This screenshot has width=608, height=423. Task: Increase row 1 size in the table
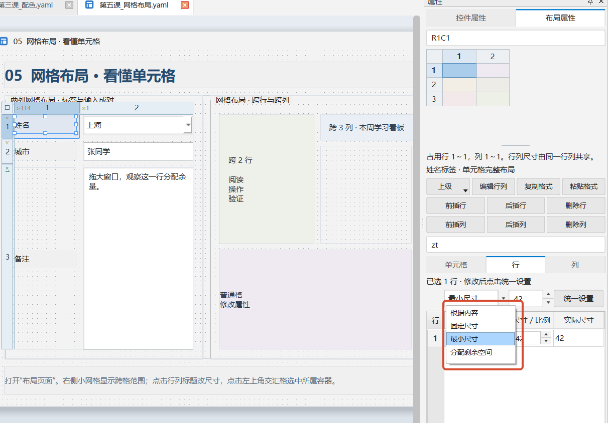[x=546, y=335]
